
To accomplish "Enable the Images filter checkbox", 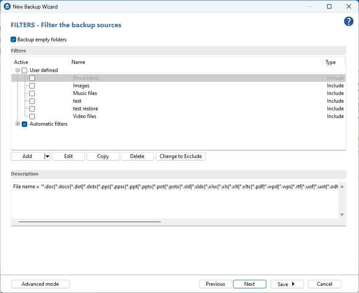I will (x=32, y=86).
